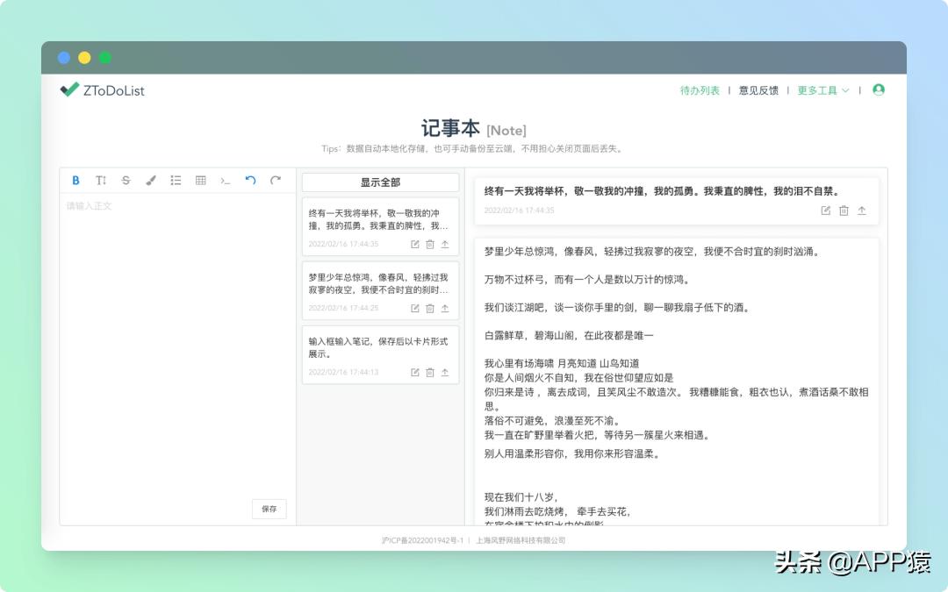Click the font size adjustment icon
This screenshot has width=948, height=592.
(x=100, y=181)
